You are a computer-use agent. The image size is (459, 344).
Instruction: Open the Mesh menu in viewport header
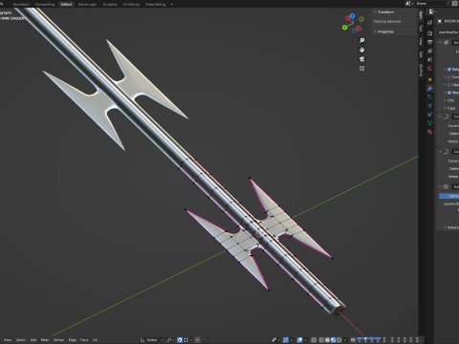45,340
